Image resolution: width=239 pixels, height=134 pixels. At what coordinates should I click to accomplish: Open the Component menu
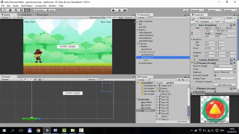(41, 6)
